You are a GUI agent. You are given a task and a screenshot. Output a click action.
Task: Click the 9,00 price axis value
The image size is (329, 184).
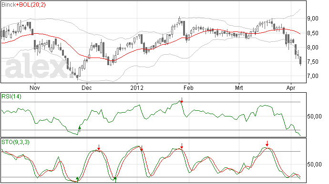313,19
